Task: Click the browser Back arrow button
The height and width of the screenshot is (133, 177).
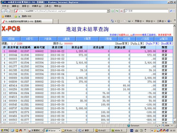Action: (x=4, y=11)
